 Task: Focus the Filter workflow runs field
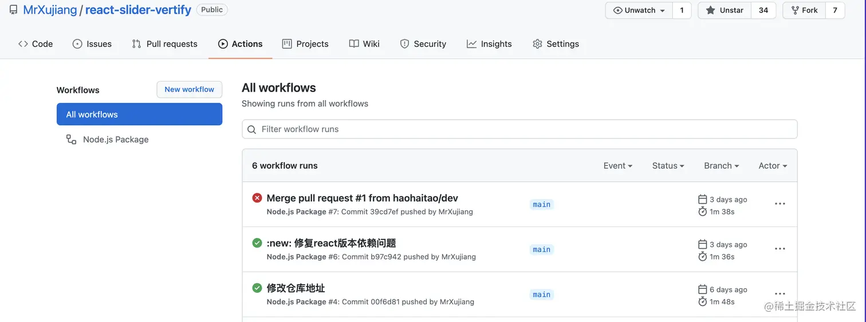pyautogui.click(x=519, y=129)
